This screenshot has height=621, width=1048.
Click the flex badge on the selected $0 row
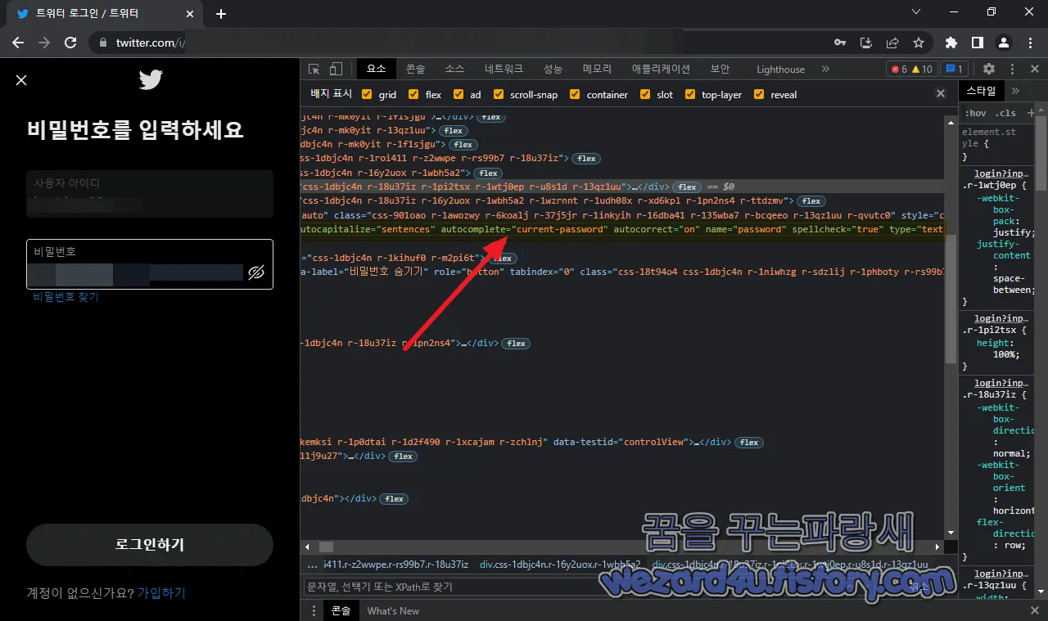click(x=686, y=187)
